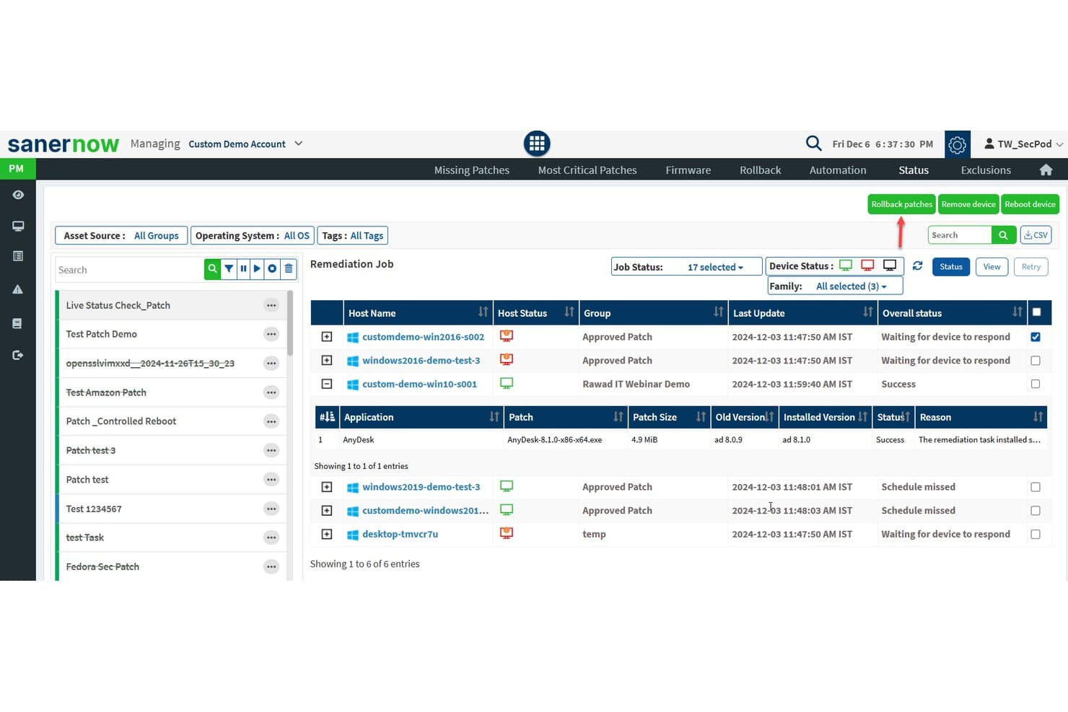Download the CSV export
Screen dimensions: 1068x712
click(x=1036, y=235)
